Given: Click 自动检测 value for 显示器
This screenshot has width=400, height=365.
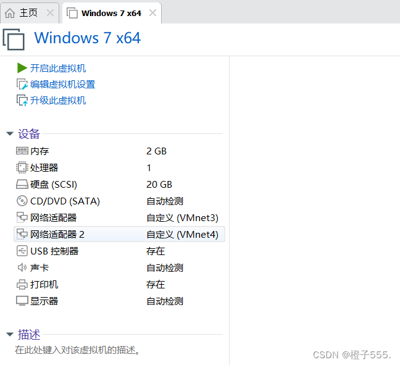Looking at the screenshot, I should (165, 301).
